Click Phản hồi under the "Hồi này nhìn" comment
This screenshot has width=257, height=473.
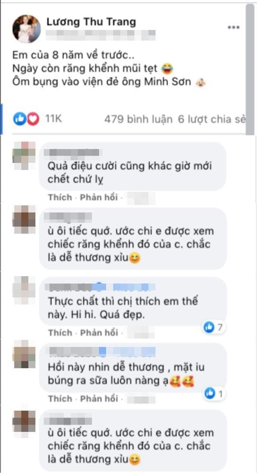point(99,398)
